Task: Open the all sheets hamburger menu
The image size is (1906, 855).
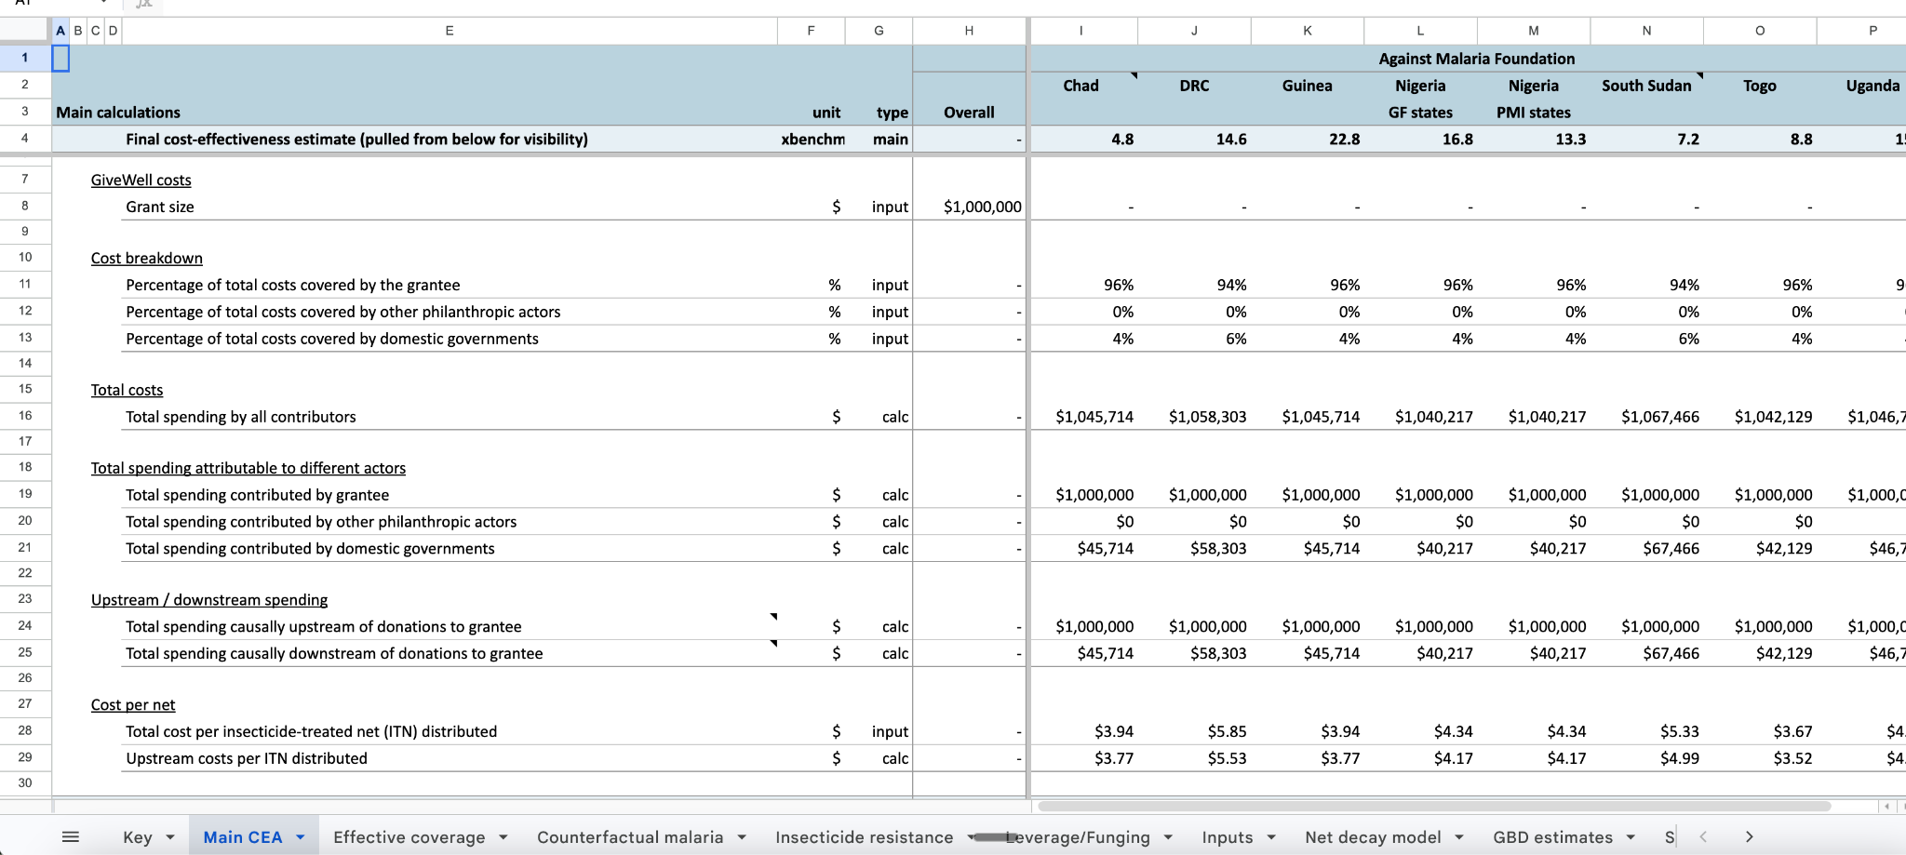Action: pyautogui.click(x=70, y=836)
